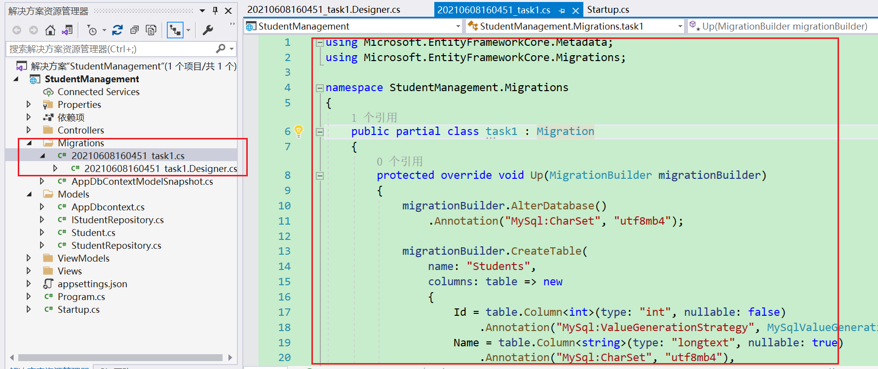Open the pending changes filter clock icon

click(x=92, y=31)
